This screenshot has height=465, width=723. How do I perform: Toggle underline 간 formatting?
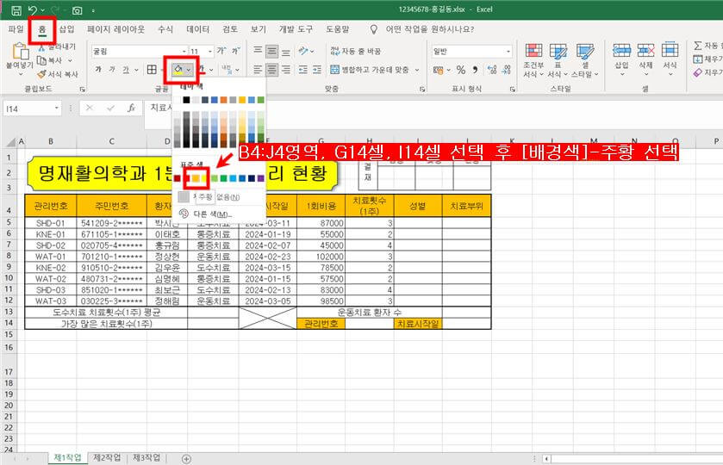click(126, 70)
